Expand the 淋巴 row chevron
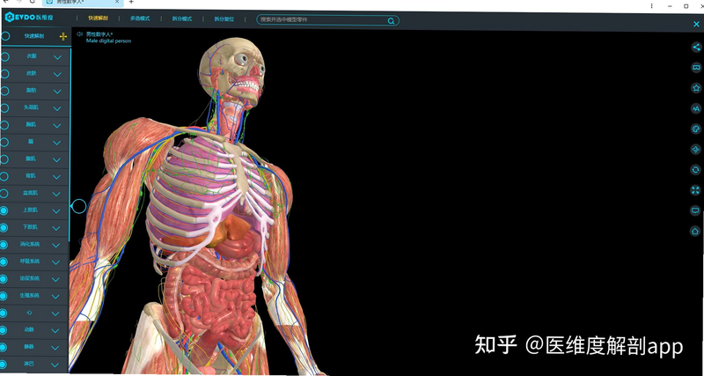 pyautogui.click(x=55, y=365)
